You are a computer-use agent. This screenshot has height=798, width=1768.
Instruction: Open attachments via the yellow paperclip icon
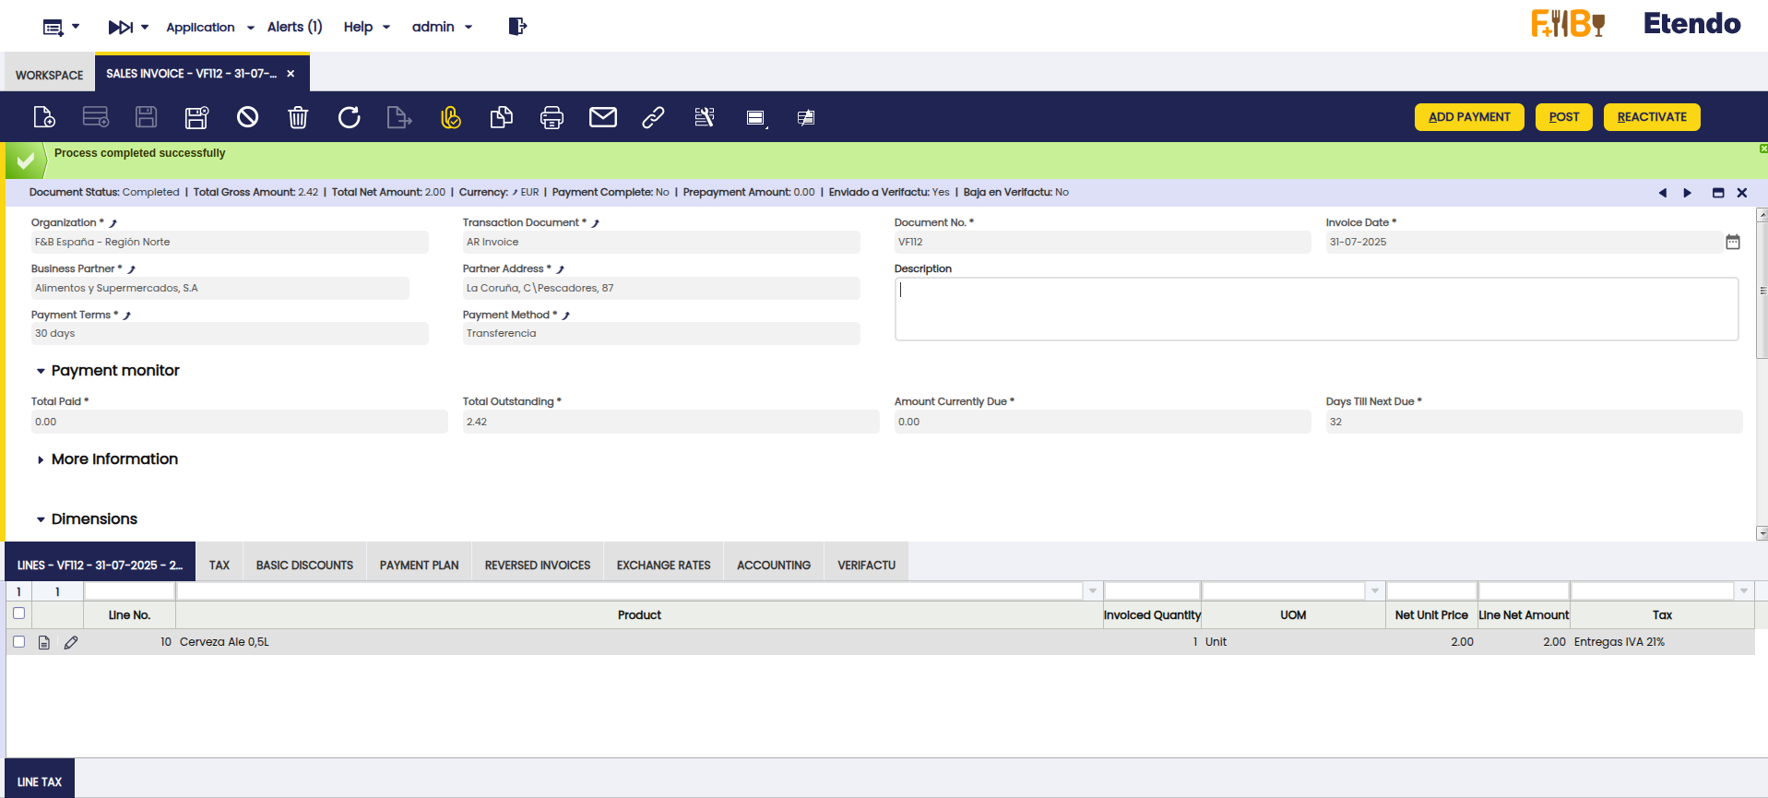(450, 117)
